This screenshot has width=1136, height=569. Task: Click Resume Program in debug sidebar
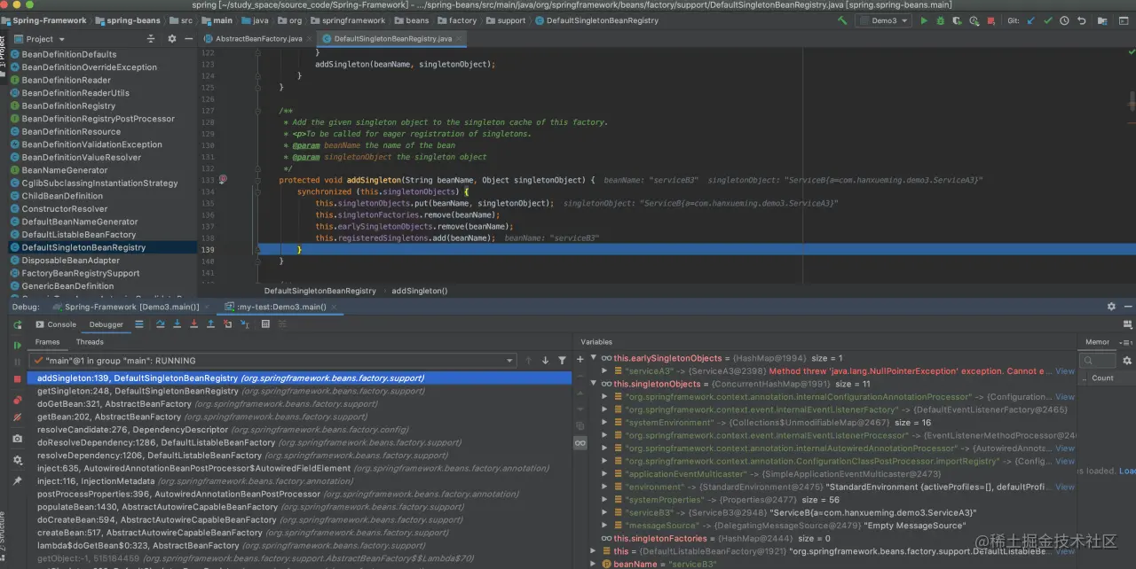coord(17,345)
